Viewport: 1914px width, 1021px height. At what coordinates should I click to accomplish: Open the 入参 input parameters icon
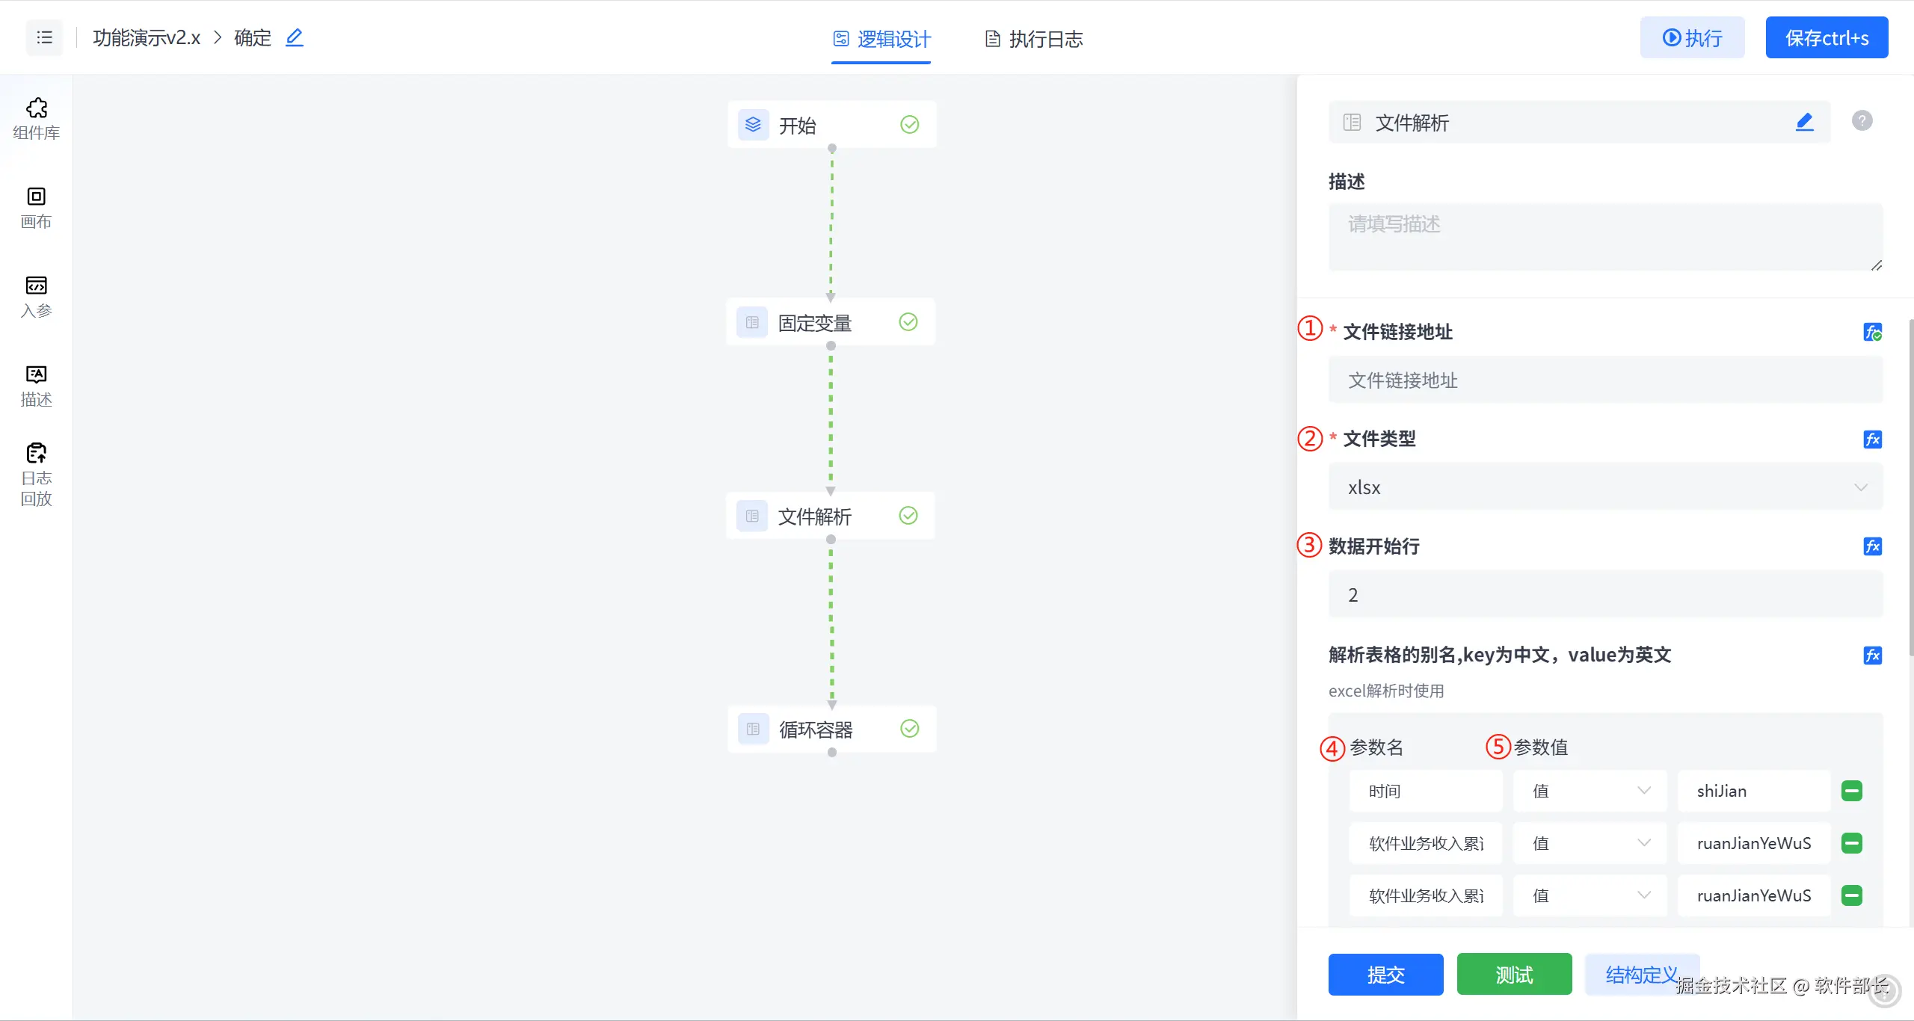tap(36, 296)
